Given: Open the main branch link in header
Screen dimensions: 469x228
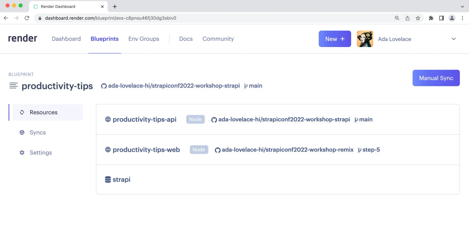Looking at the screenshot, I should click(x=255, y=86).
